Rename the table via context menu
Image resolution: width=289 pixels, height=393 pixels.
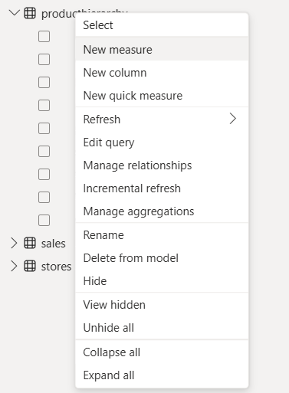tap(162, 235)
